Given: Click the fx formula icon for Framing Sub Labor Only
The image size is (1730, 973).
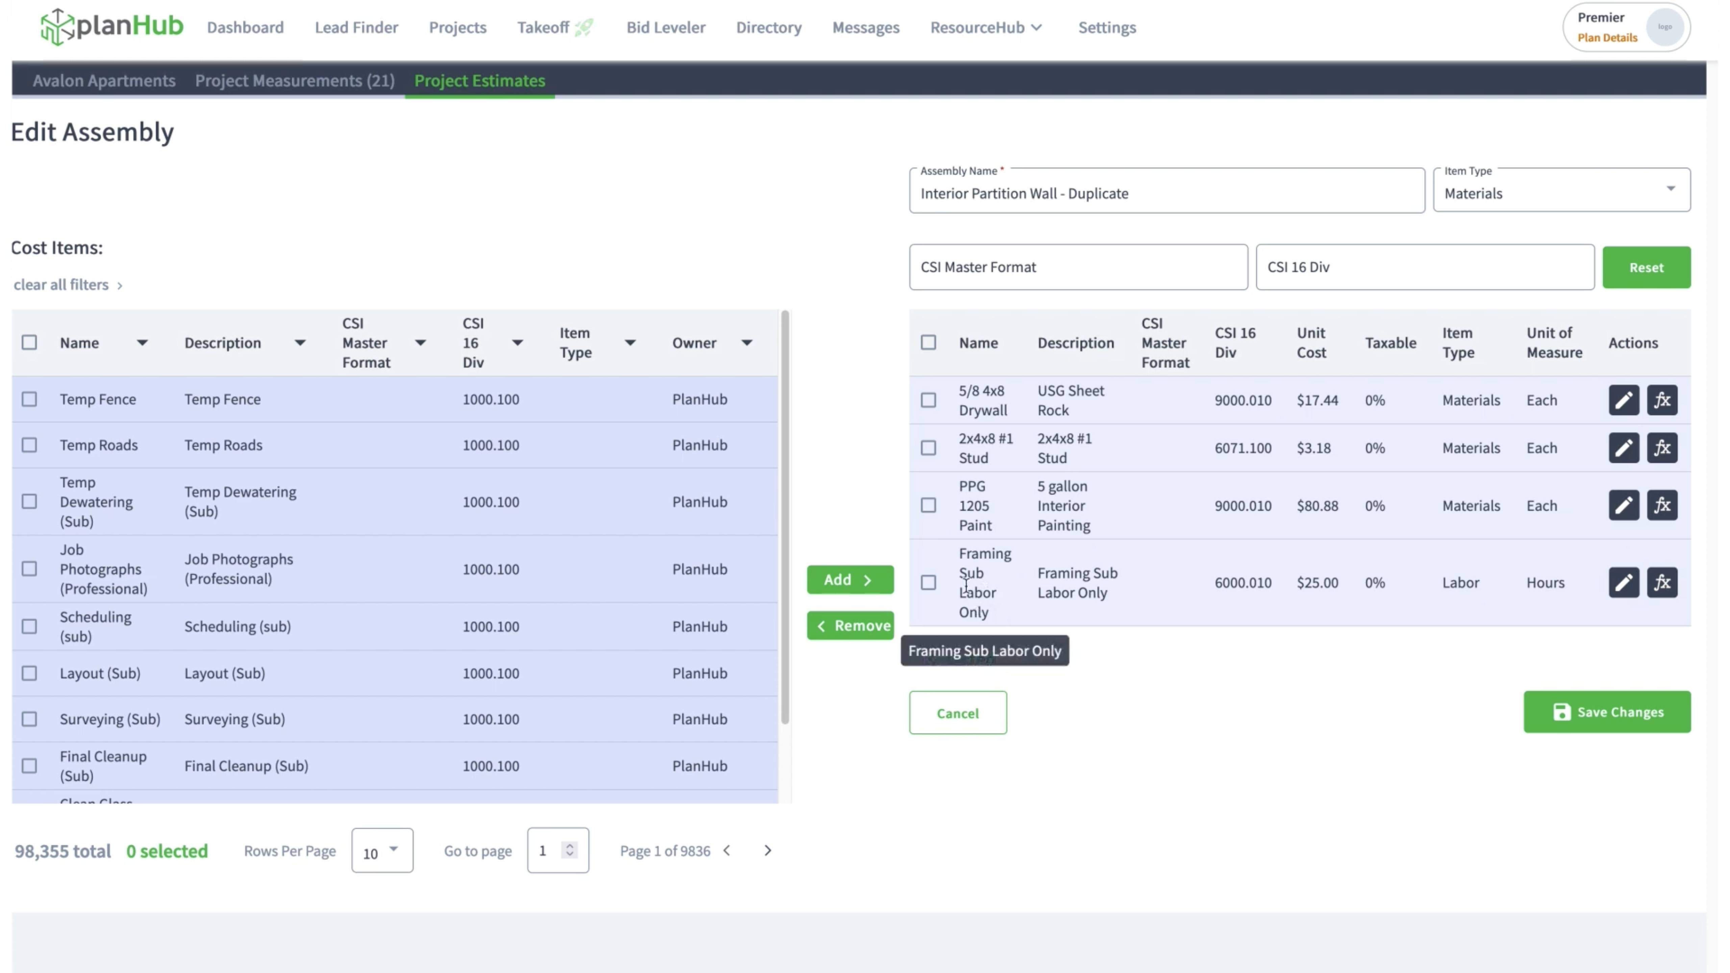Looking at the screenshot, I should point(1662,582).
